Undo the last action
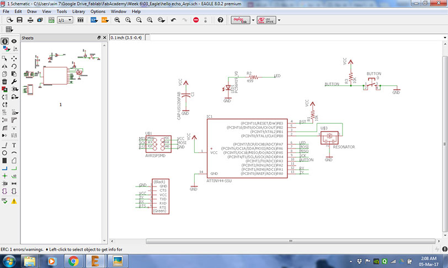The height and width of the screenshot is (268, 448). pyautogui.click(x=173, y=20)
